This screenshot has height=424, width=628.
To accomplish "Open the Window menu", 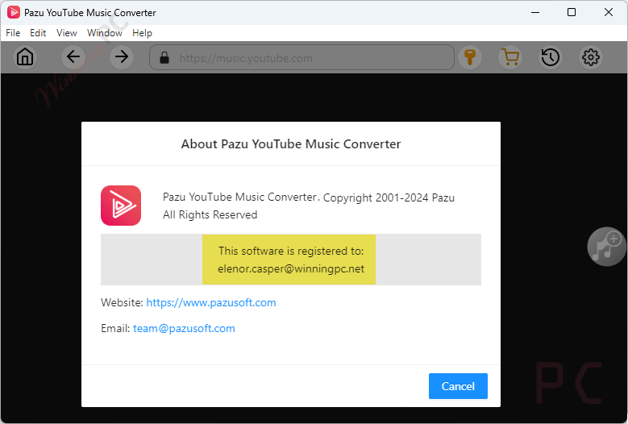I will [x=105, y=33].
